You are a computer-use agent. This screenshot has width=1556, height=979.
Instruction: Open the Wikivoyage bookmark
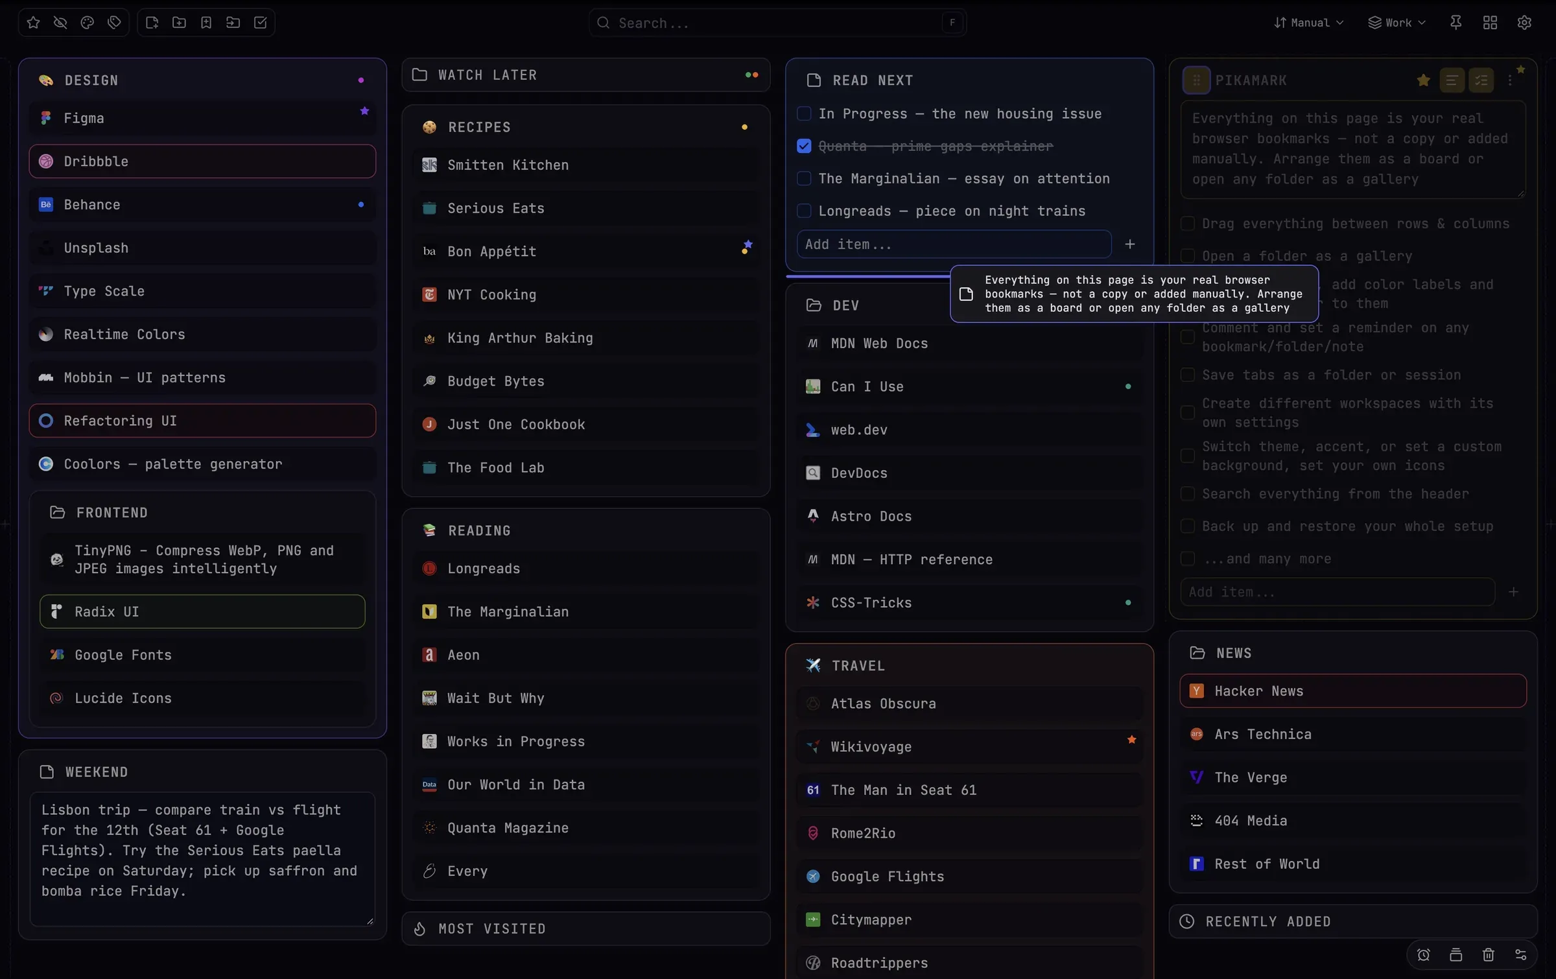click(969, 747)
